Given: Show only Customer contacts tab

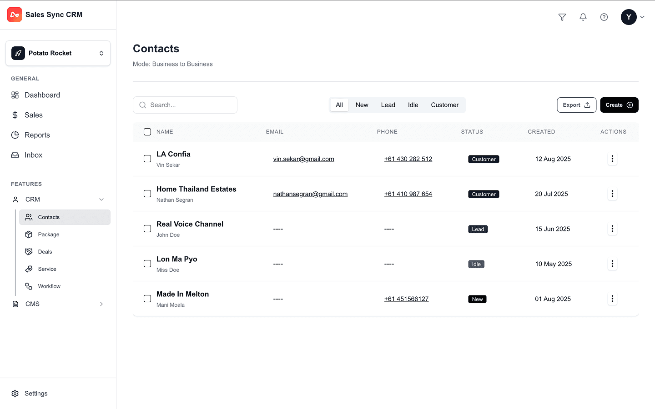Looking at the screenshot, I should click(x=444, y=105).
